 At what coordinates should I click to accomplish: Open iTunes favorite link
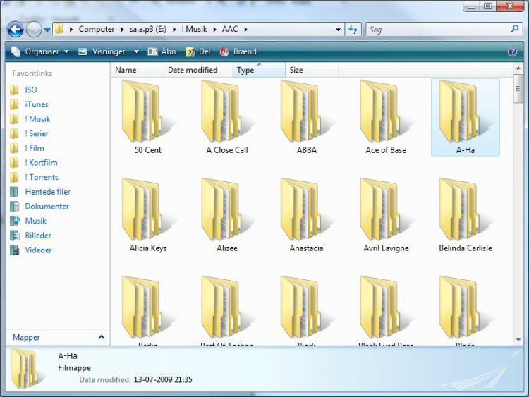[29, 104]
